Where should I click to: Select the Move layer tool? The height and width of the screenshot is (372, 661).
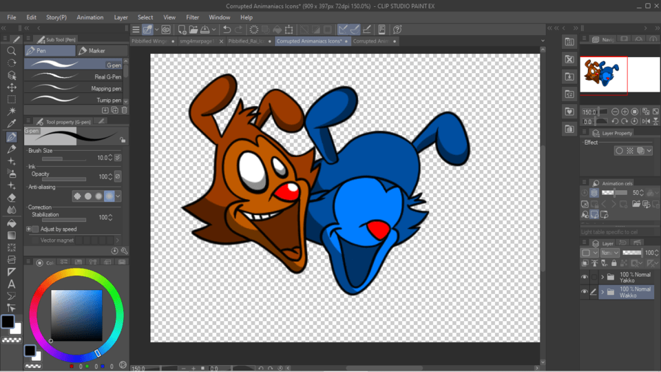coord(12,87)
